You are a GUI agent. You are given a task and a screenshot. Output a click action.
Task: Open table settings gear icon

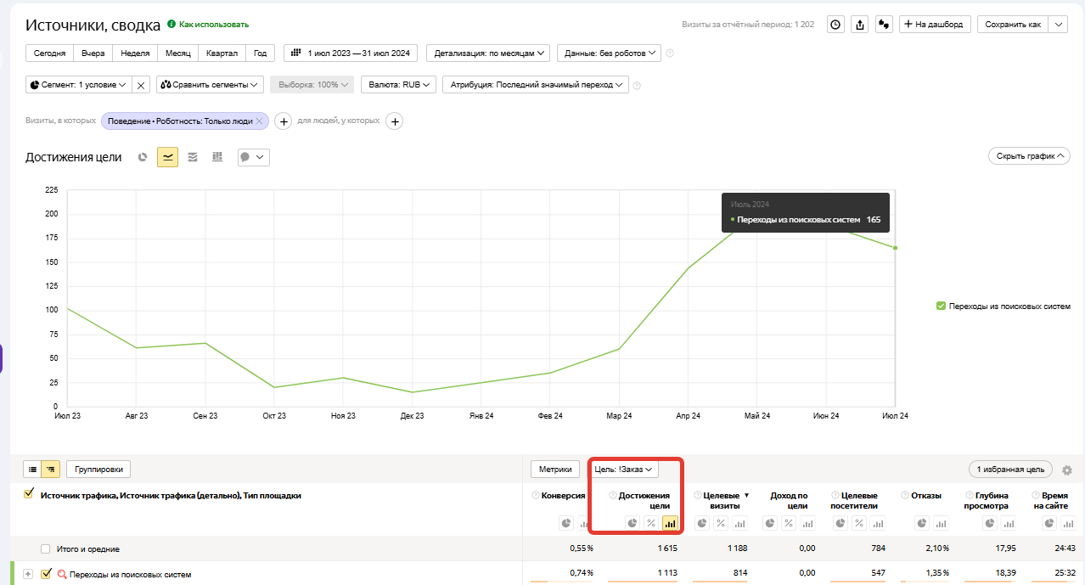pyautogui.click(x=1067, y=470)
